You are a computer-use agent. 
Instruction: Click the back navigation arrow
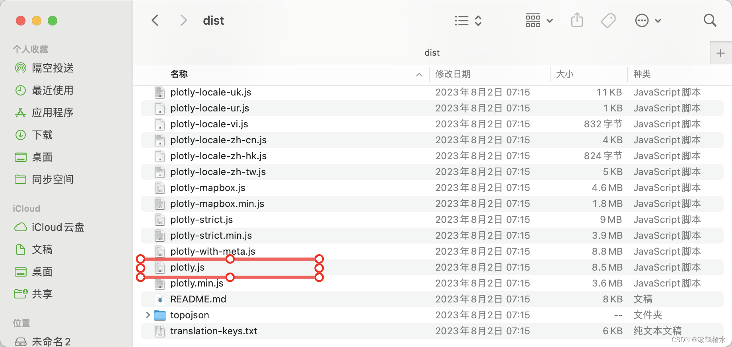(x=155, y=20)
